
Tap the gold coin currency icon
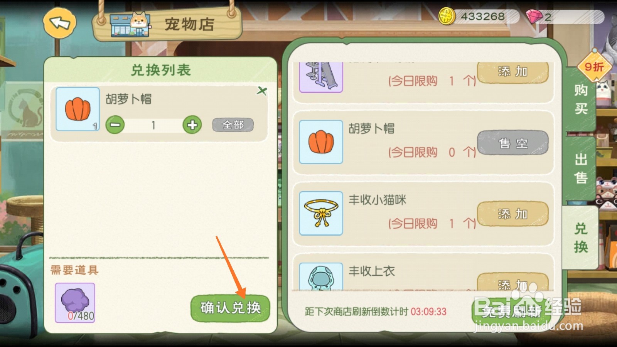click(447, 17)
